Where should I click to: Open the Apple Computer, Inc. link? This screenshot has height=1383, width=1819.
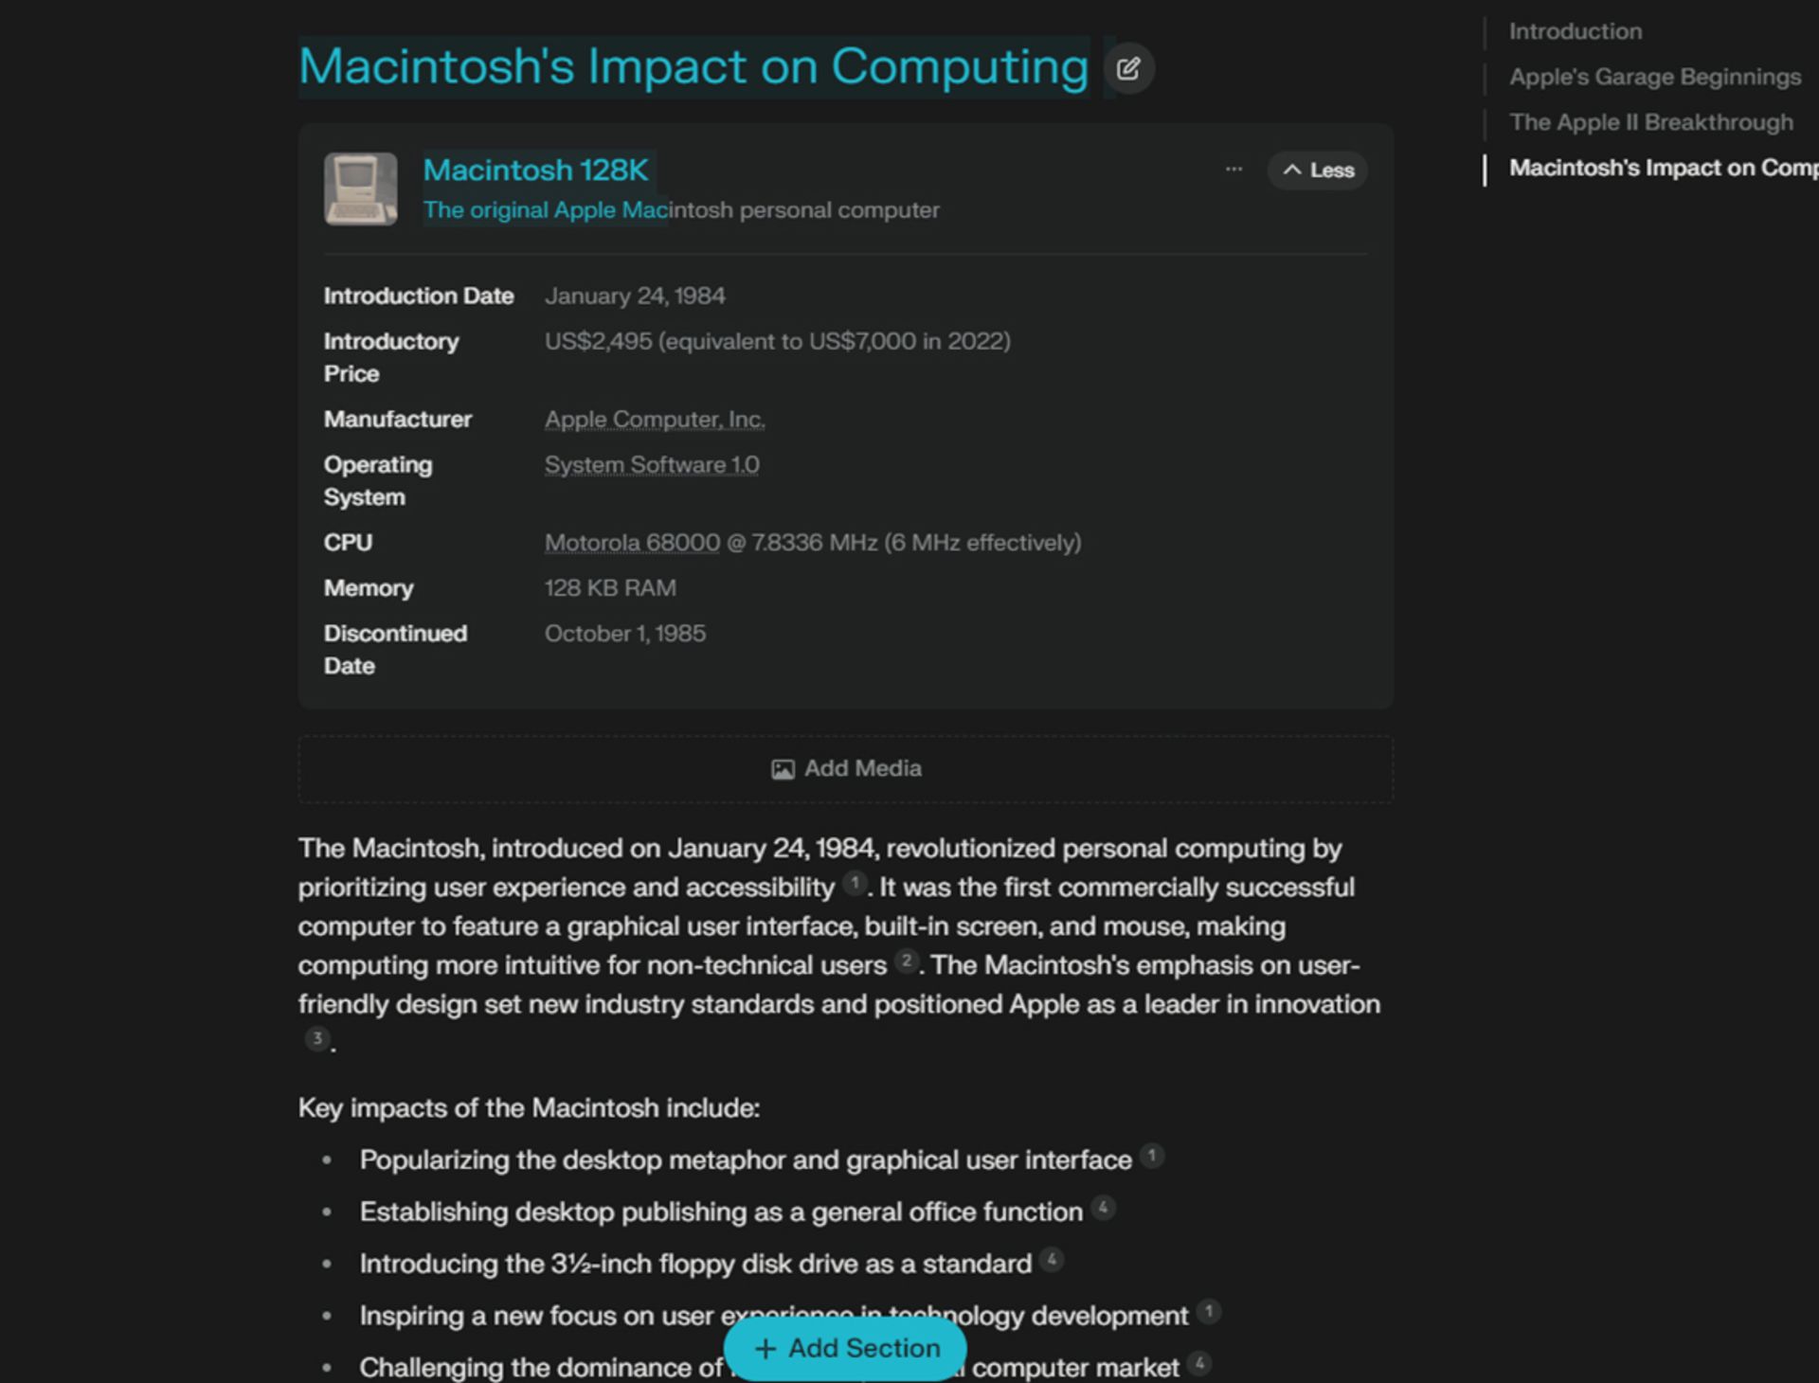click(x=655, y=419)
